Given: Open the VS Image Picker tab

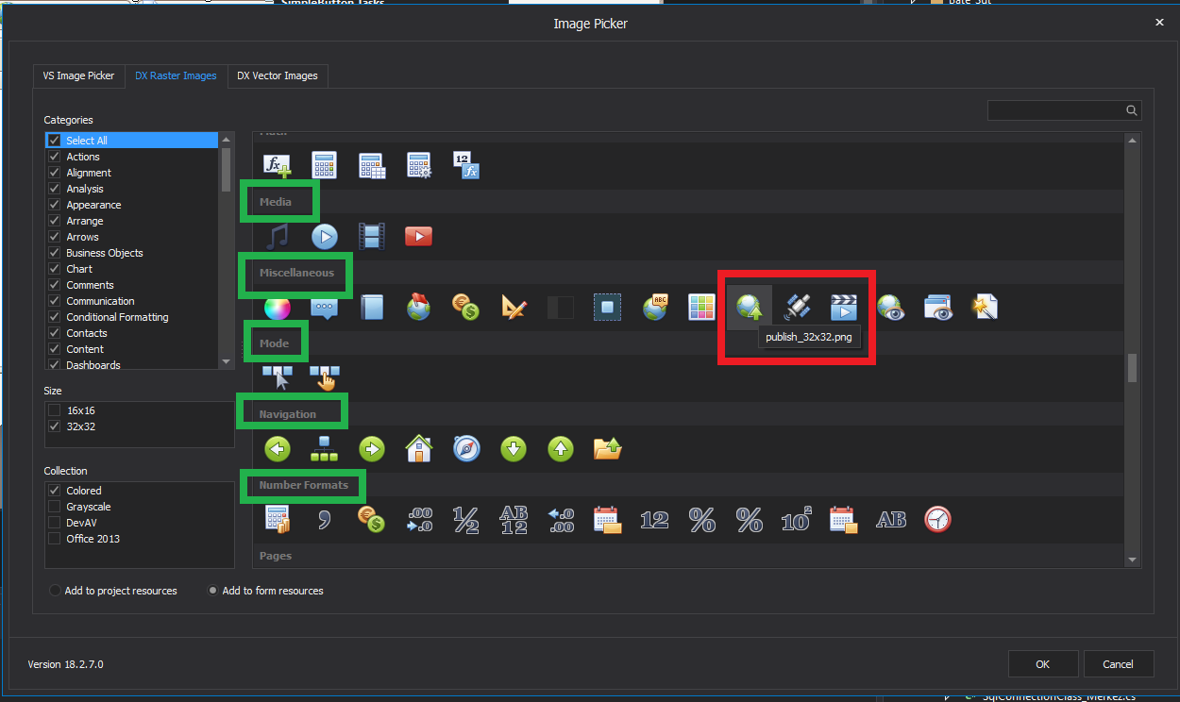Looking at the screenshot, I should pos(78,76).
